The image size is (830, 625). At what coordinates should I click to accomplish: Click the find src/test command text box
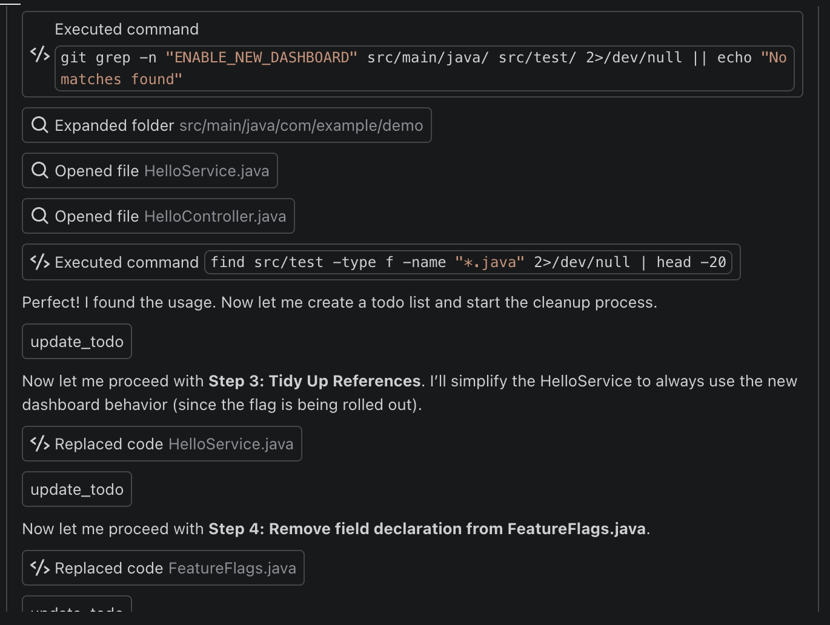[468, 262]
